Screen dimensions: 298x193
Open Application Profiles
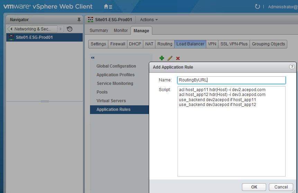[115, 75]
